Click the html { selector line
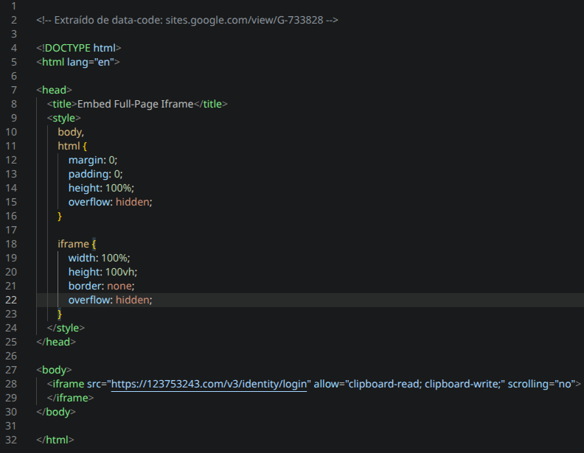Viewport: 584px width, 453px height. pos(72,146)
